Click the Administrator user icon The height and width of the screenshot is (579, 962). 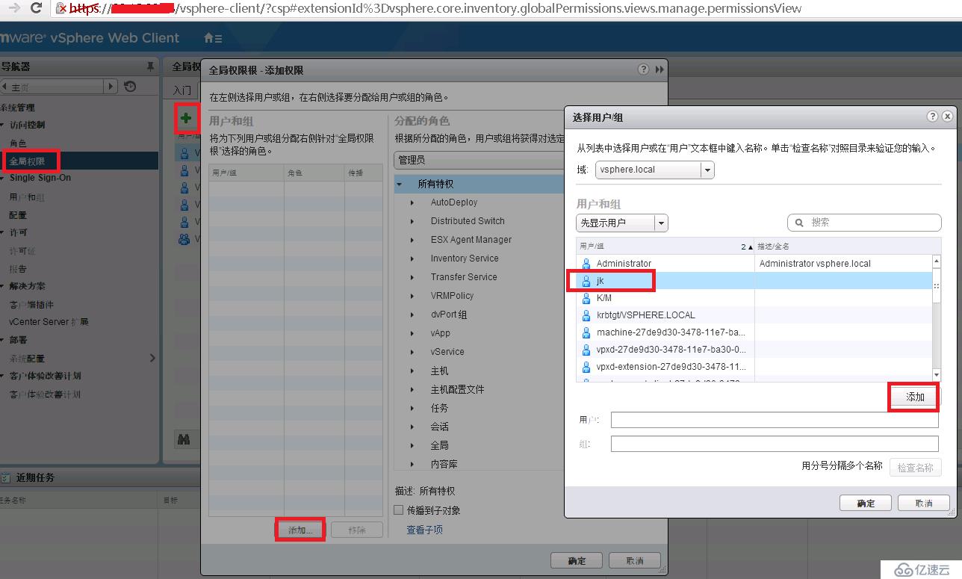[x=586, y=264]
